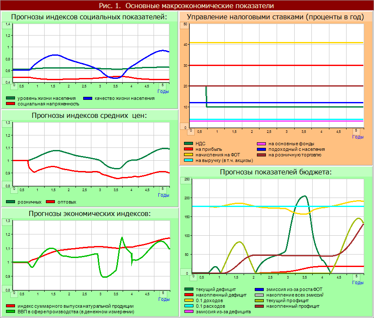This screenshot has height=318, width=374.
Task: Click the Годы label under price indices chart
Action: (164, 195)
